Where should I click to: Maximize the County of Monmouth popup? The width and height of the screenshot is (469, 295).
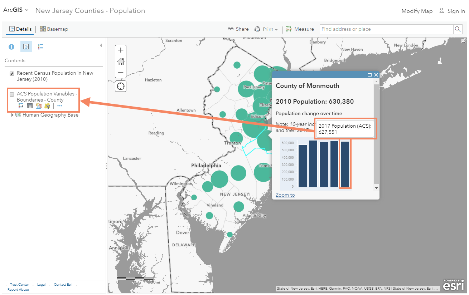[x=369, y=75]
